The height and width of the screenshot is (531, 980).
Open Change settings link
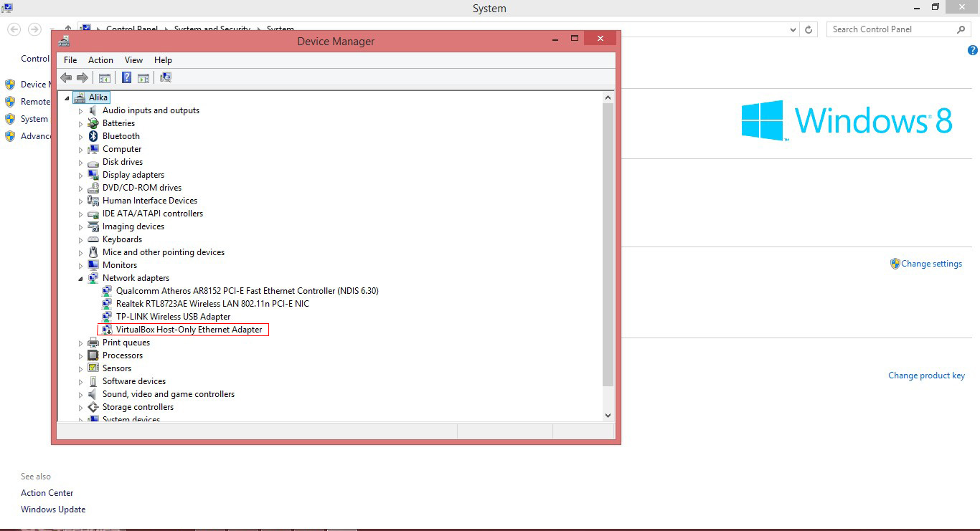tap(931, 264)
